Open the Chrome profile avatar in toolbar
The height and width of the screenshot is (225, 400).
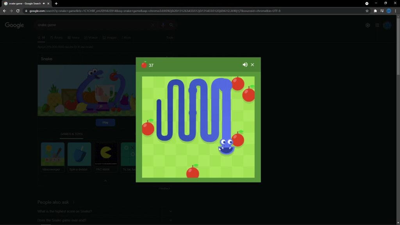389,11
